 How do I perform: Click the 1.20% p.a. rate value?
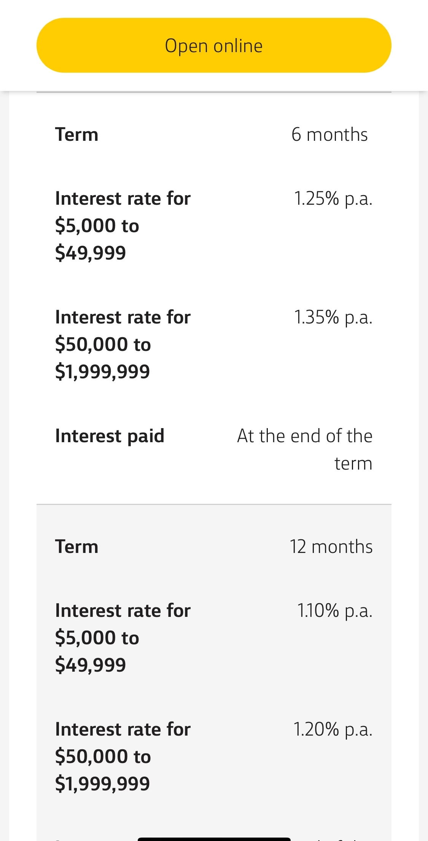click(x=333, y=730)
